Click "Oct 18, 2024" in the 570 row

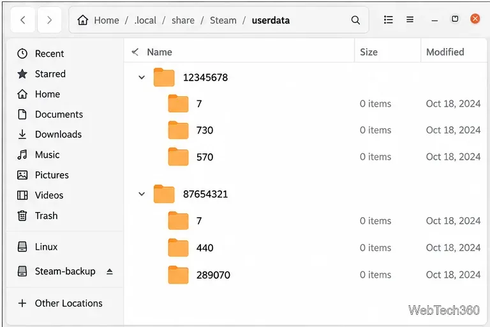pos(453,156)
